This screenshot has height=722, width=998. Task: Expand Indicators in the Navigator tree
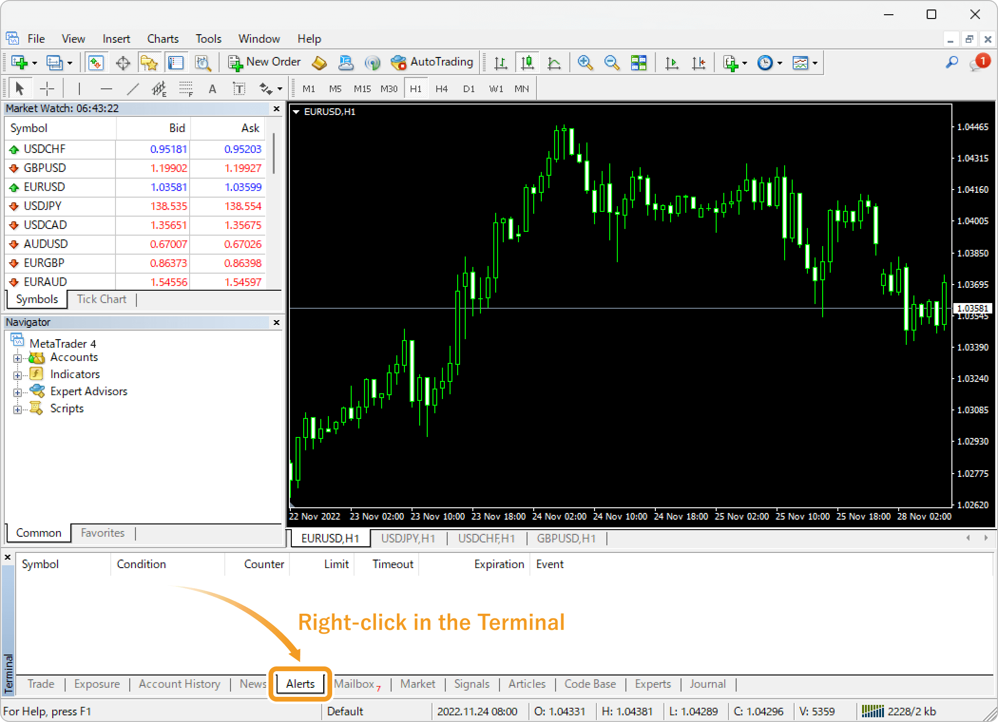point(18,374)
